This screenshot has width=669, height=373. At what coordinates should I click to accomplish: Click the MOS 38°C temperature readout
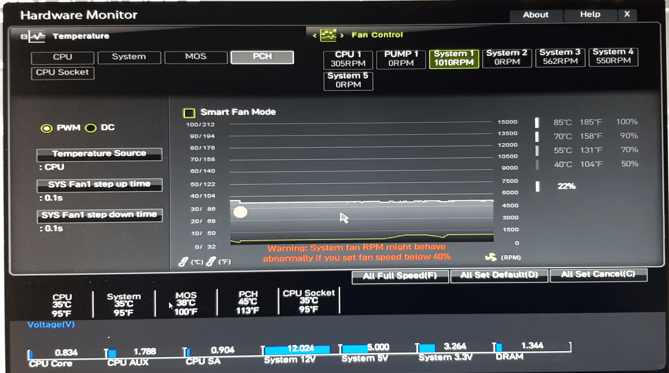pos(186,303)
